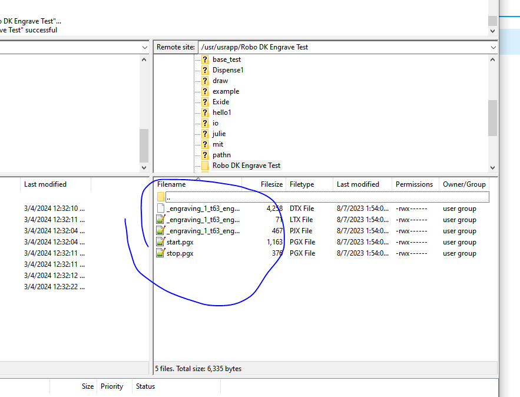The height and width of the screenshot is (397, 520).
Task: Click the stop.pgx file icon
Action: 161,253
